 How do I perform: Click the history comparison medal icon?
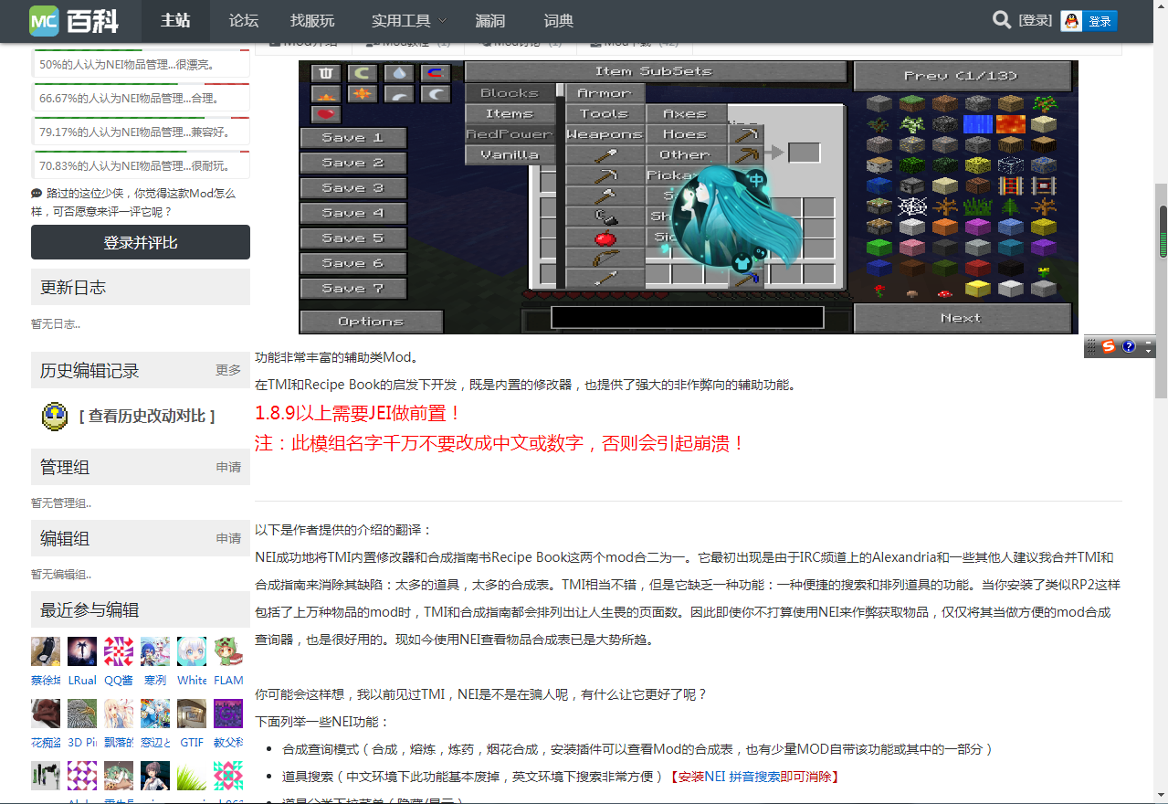[55, 416]
